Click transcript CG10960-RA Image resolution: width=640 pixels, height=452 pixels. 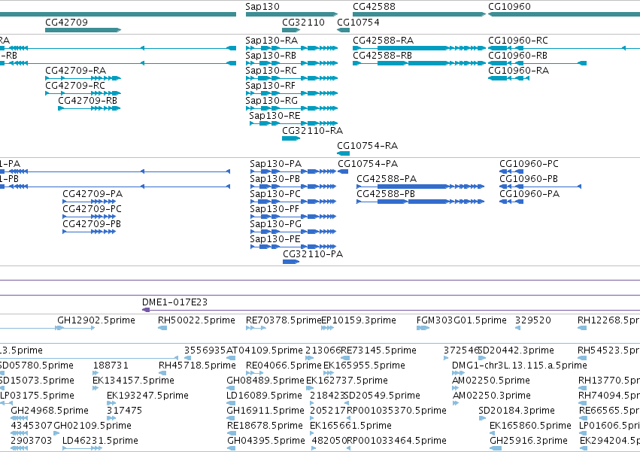coord(519,71)
